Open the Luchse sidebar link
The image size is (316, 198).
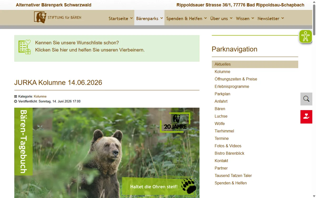[221, 116]
